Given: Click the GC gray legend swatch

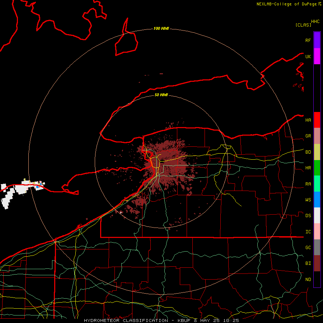Looking at the screenshot, I should click(317, 247).
